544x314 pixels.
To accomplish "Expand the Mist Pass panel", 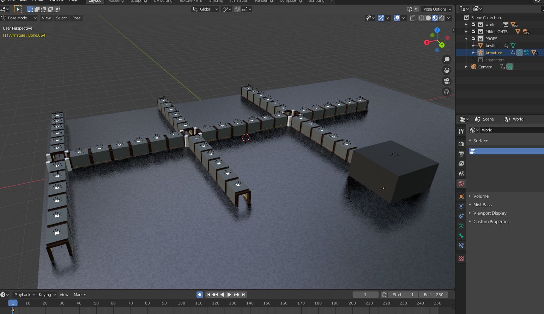I will pos(482,205).
